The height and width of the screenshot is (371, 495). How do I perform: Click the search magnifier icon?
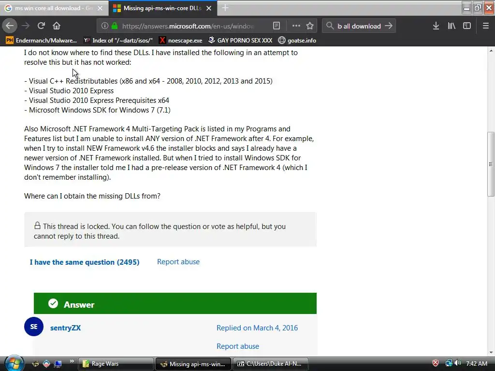click(x=330, y=26)
